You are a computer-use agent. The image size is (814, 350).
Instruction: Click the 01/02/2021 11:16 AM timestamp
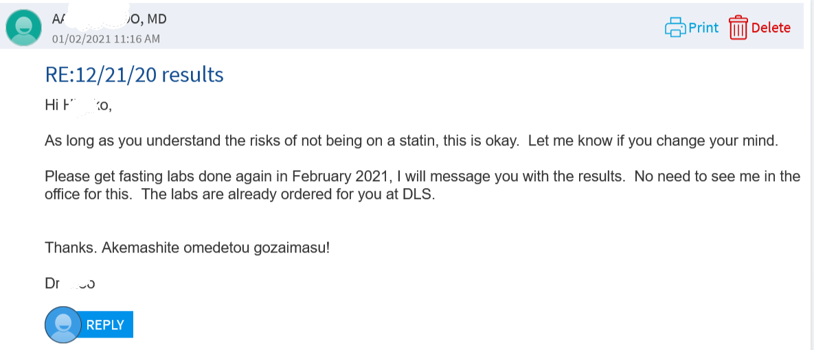click(106, 39)
